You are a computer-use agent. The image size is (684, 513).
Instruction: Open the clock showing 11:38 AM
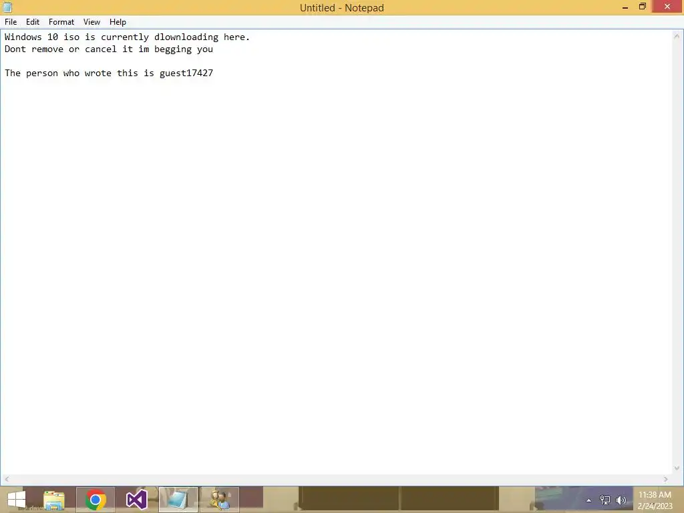(x=655, y=500)
